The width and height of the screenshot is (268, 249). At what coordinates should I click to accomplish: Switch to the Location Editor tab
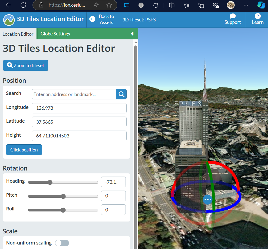coord(18,34)
